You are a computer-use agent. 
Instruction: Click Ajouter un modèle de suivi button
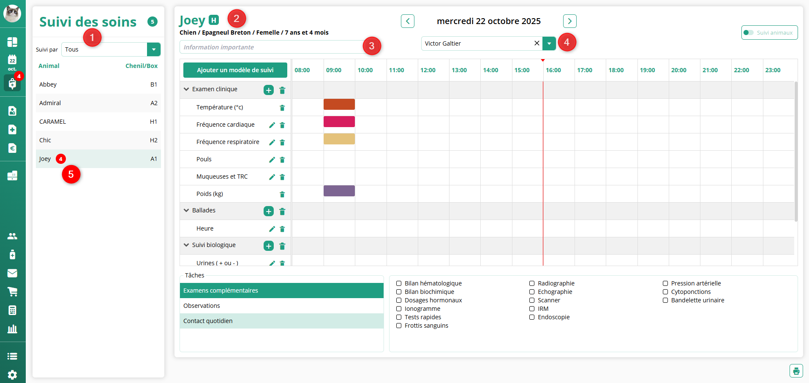(235, 70)
